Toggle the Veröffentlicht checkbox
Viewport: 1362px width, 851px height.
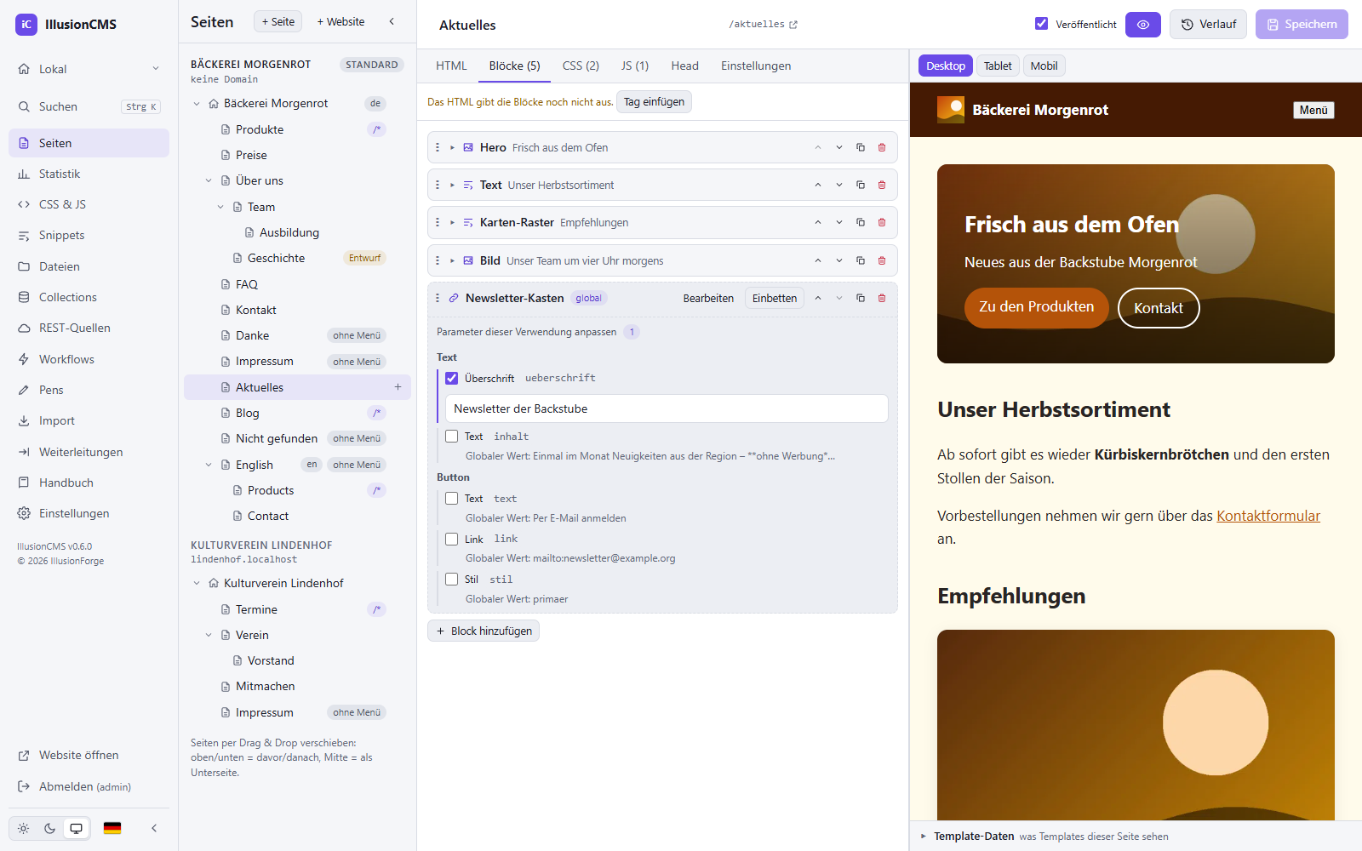pos(1041,24)
